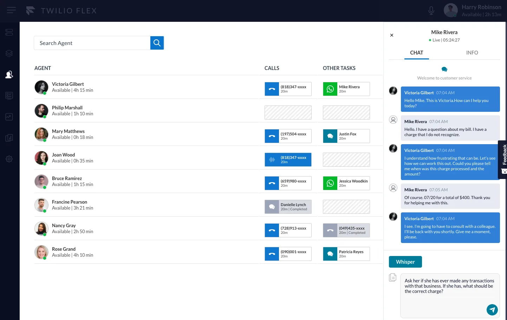Open Francine Pearson's completed Danielle Lynch chat
507x320 pixels.
288,207
